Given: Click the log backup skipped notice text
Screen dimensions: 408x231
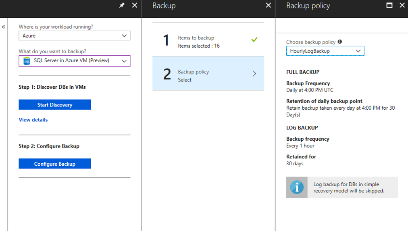Looking at the screenshot, I should point(349,187).
